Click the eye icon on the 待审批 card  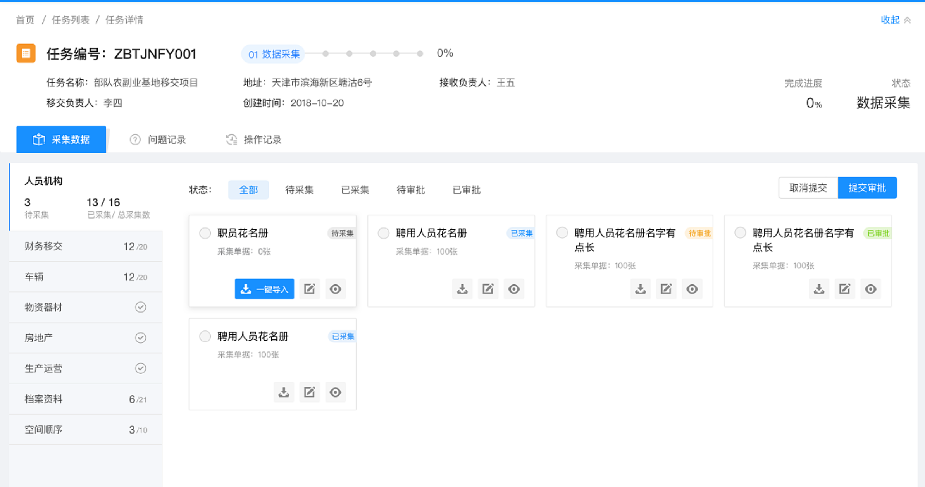tap(692, 289)
